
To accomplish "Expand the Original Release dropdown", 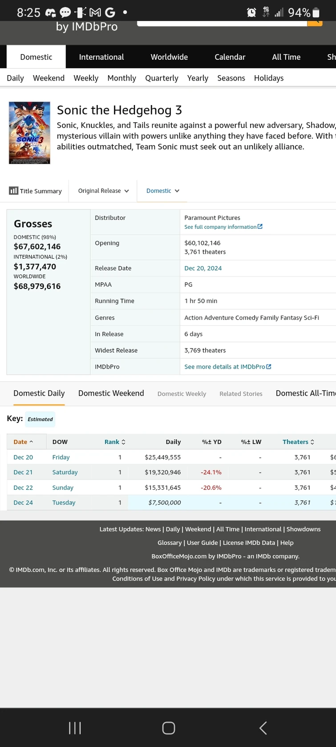I will (x=103, y=191).
